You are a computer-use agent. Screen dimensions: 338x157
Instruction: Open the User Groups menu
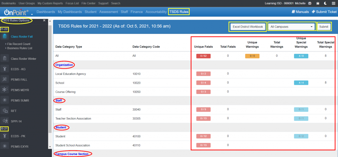(27, 3)
